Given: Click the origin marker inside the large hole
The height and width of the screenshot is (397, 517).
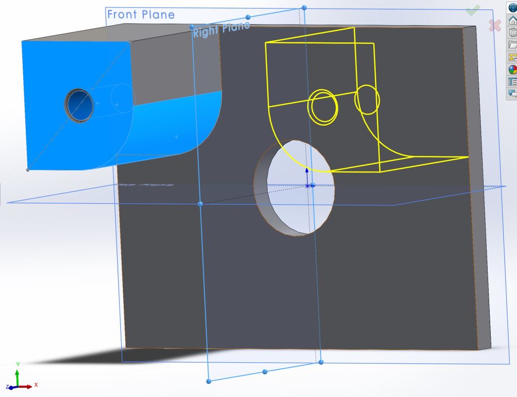Looking at the screenshot, I should (x=308, y=186).
